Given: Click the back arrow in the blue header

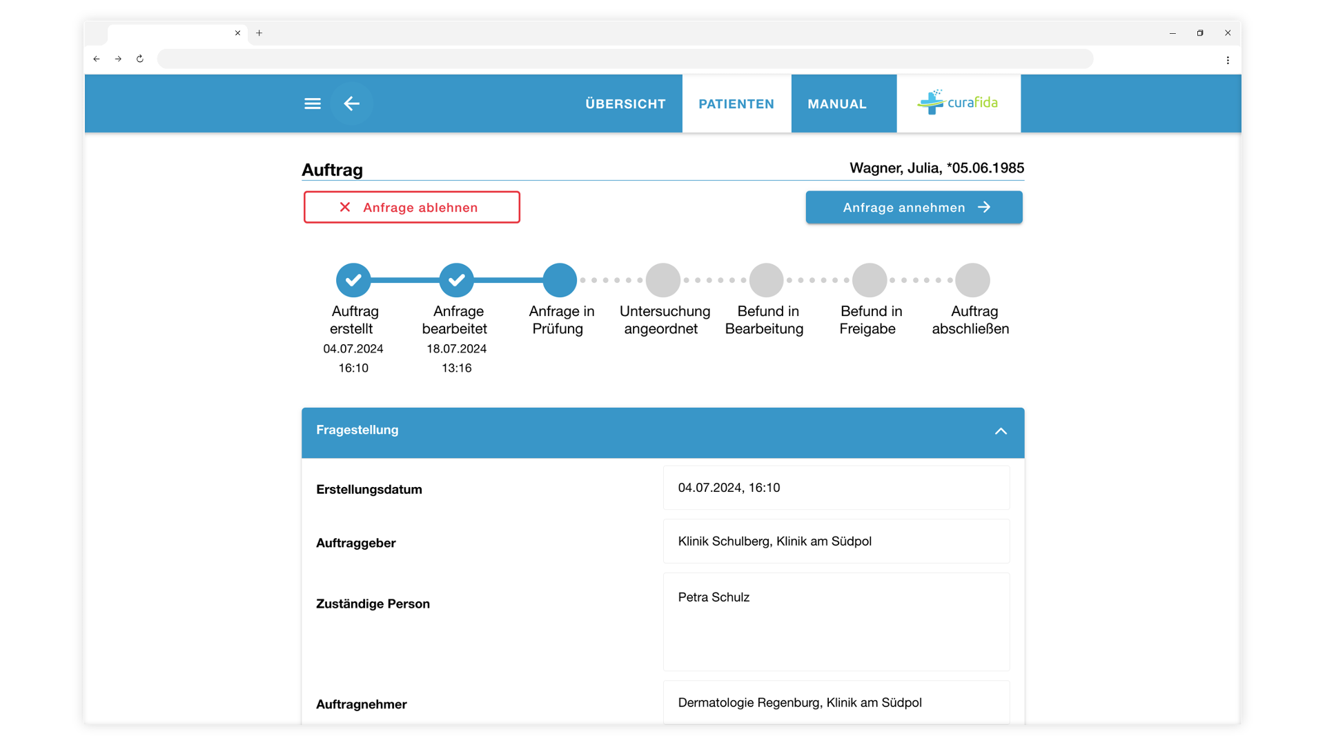Looking at the screenshot, I should (352, 103).
